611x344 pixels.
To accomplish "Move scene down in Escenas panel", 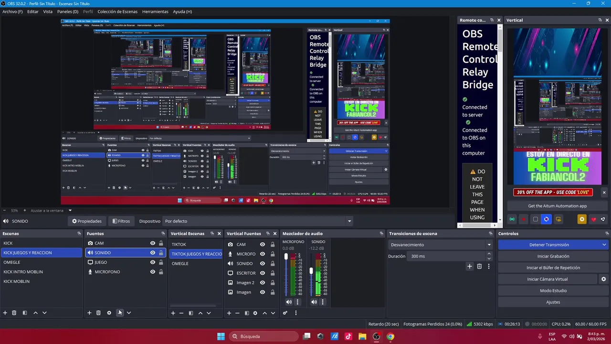I will (x=44, y=313).
